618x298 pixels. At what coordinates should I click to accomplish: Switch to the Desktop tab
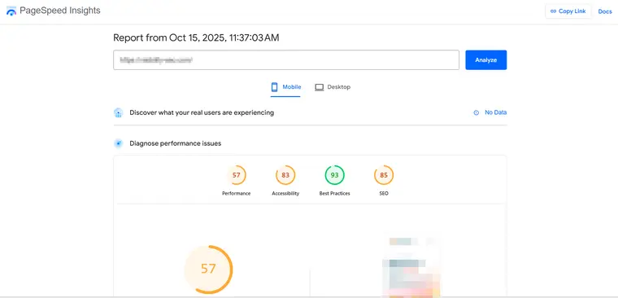[333, 87]
